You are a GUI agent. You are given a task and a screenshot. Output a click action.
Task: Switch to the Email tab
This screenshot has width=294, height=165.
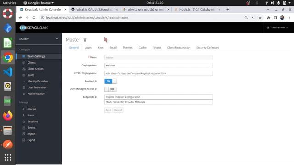(x=113, y=48)
